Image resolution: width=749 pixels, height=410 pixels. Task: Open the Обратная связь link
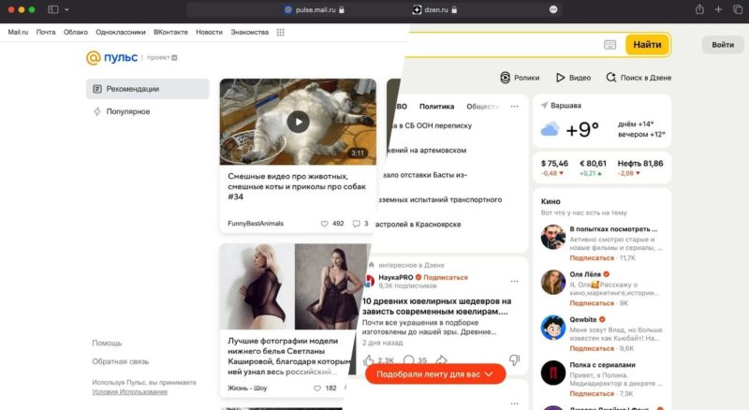point(121,361)
